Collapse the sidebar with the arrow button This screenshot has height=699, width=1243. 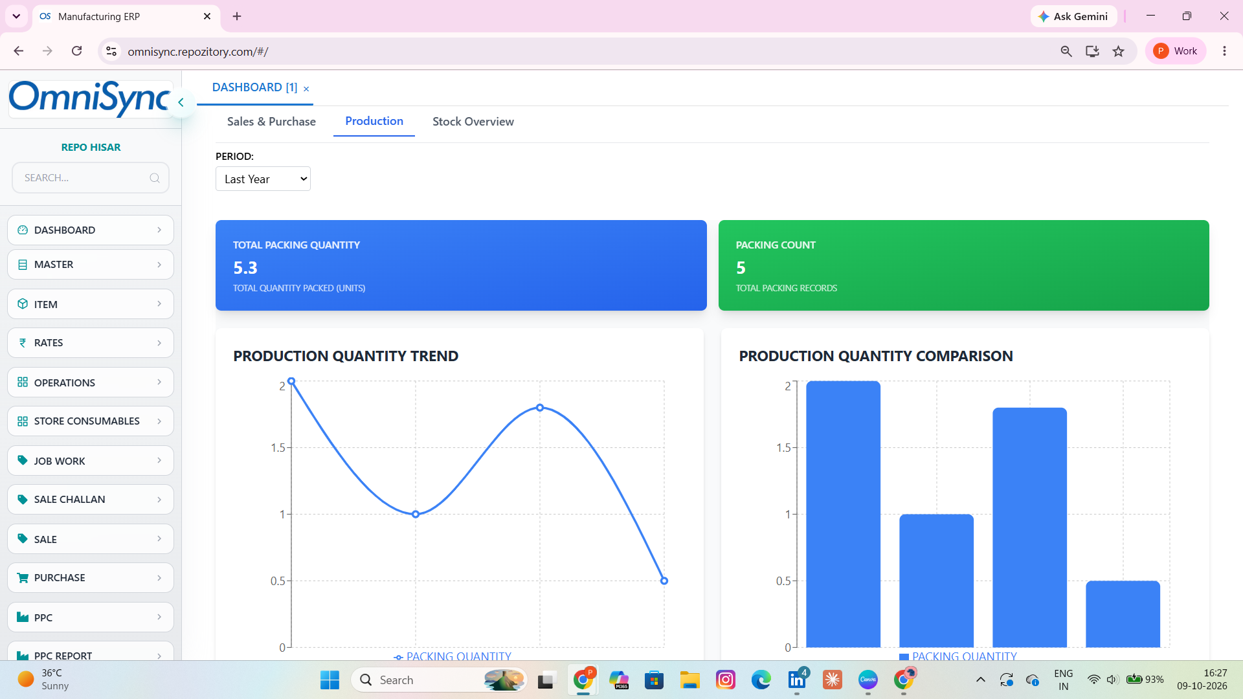[x=181, y=102]
